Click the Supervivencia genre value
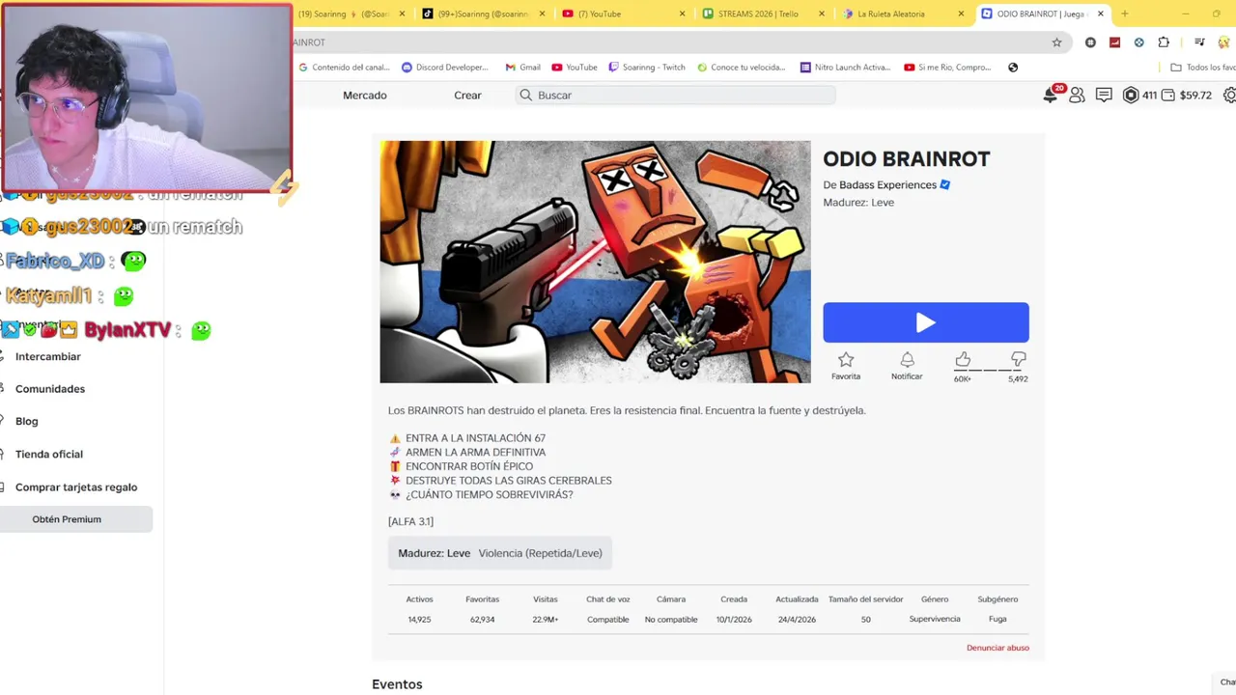1236x695 pixels. (935, 619)
